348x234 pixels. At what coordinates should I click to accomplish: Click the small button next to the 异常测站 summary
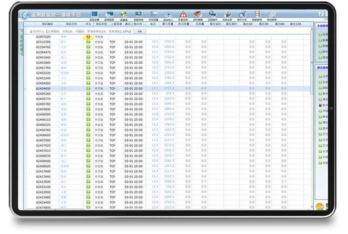[140, 31]
